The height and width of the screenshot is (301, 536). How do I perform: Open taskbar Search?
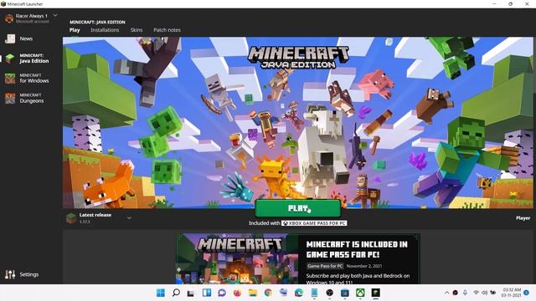tap(176, 293)
